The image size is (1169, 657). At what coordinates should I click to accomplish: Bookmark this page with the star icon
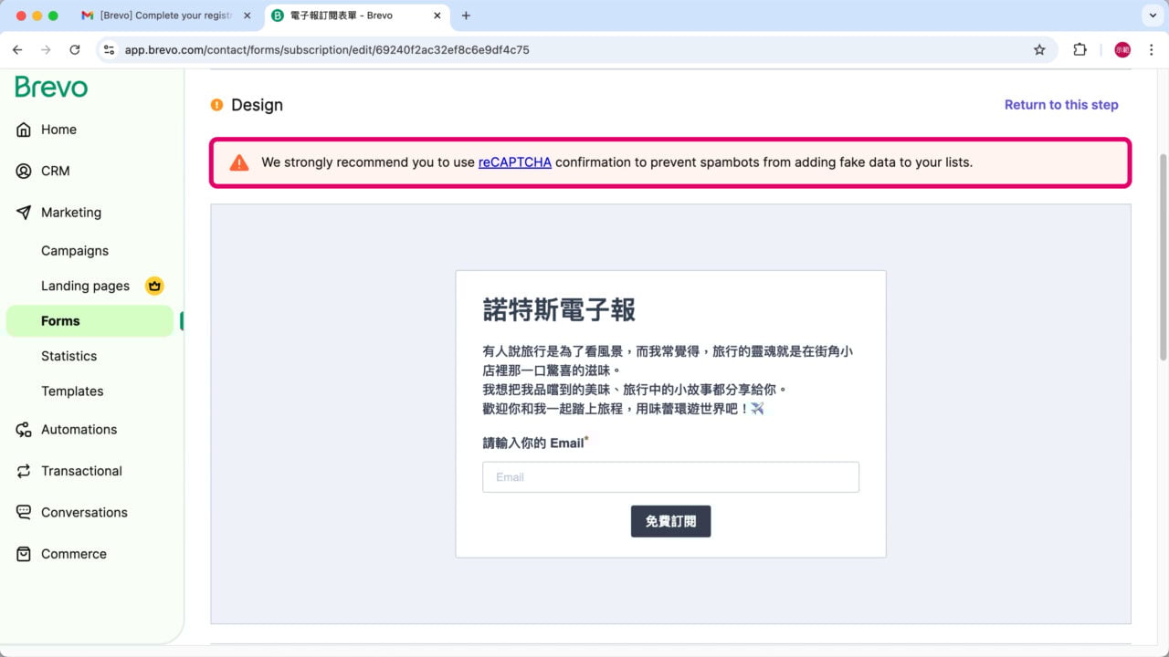click(x=1040, y=49)
